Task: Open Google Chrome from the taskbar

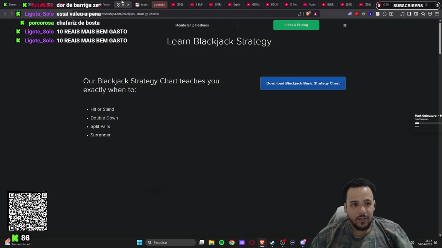Action: 232,242
